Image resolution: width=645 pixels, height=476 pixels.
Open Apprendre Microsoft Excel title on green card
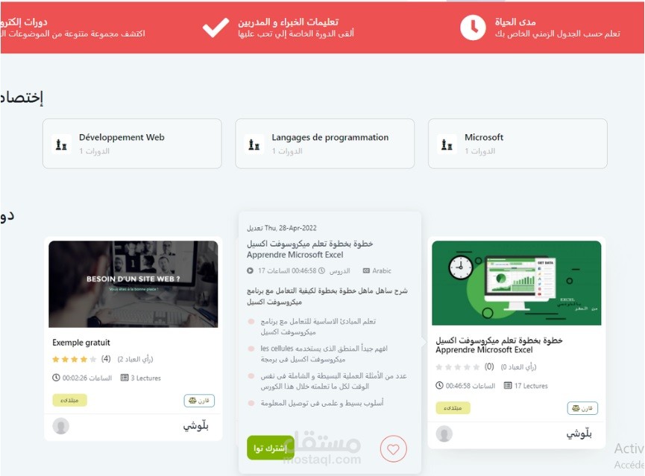(484, 350)
